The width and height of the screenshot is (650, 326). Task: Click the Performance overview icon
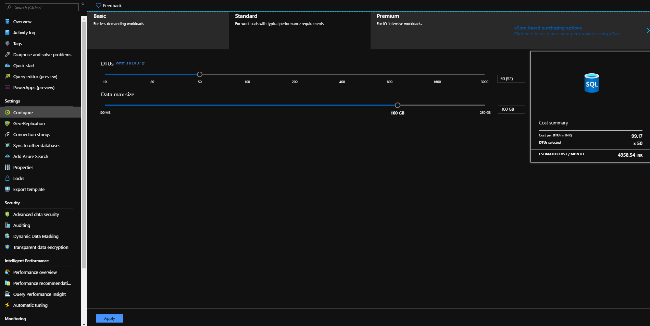pos(7,272)
